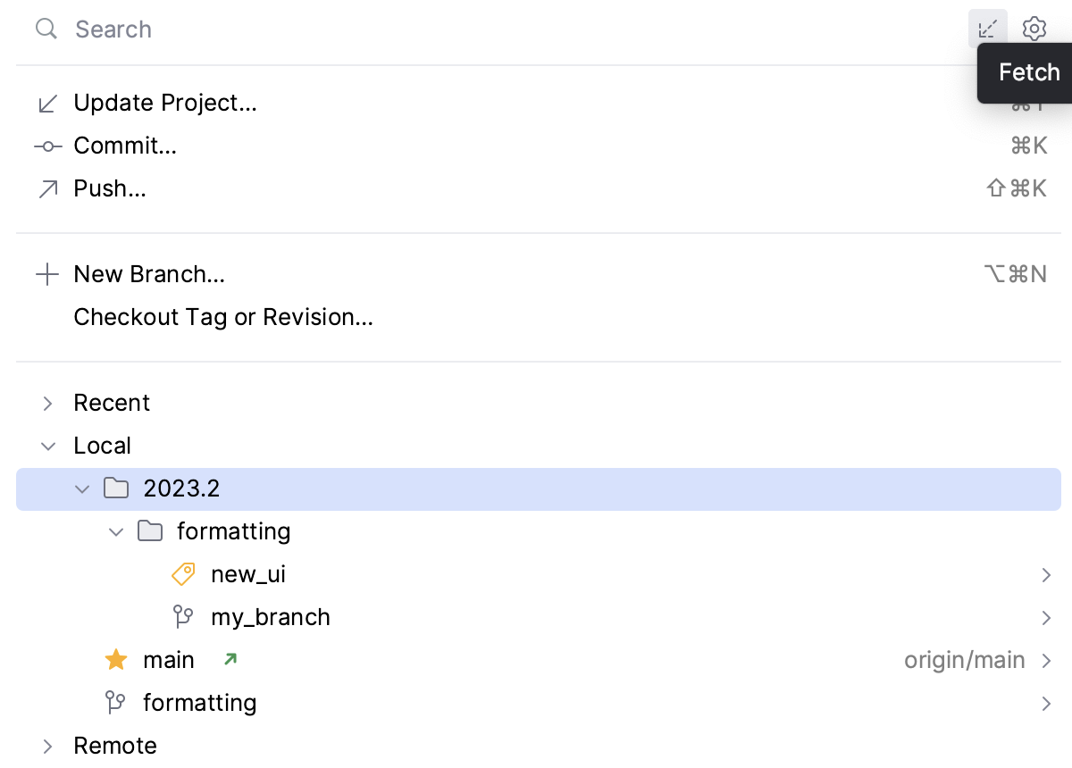Click the 2023.2 folder icon
Viewport: 1072px width, 768px height.
116,488
